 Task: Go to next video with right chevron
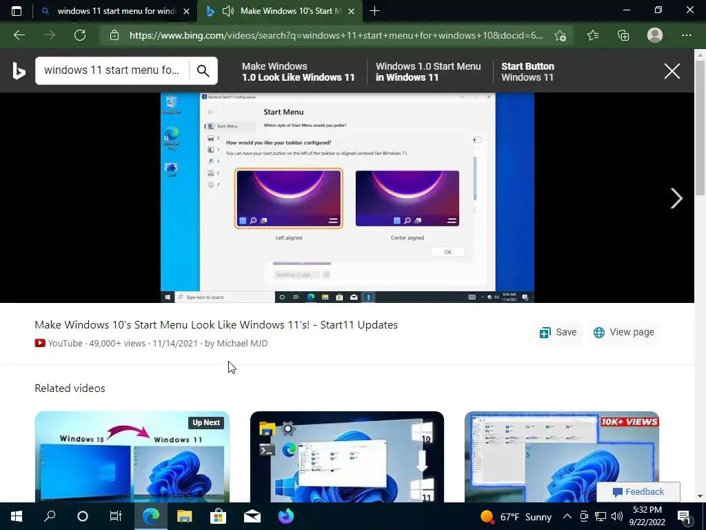coord(676,198)
